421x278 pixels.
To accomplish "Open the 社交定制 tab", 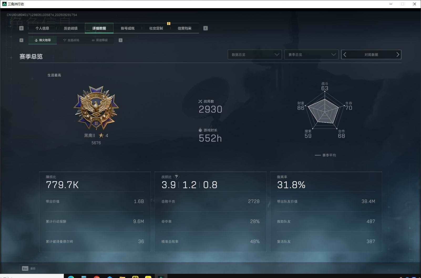I will (x=156, y=28).
